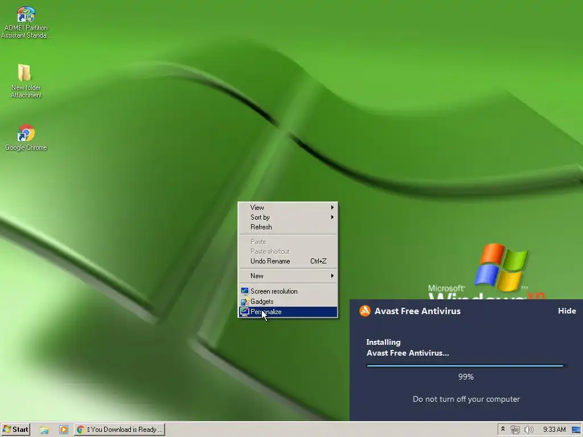Select the New folder Attachment icon
The height and width of the screenshot is (437, 583).
click(26, 81)
